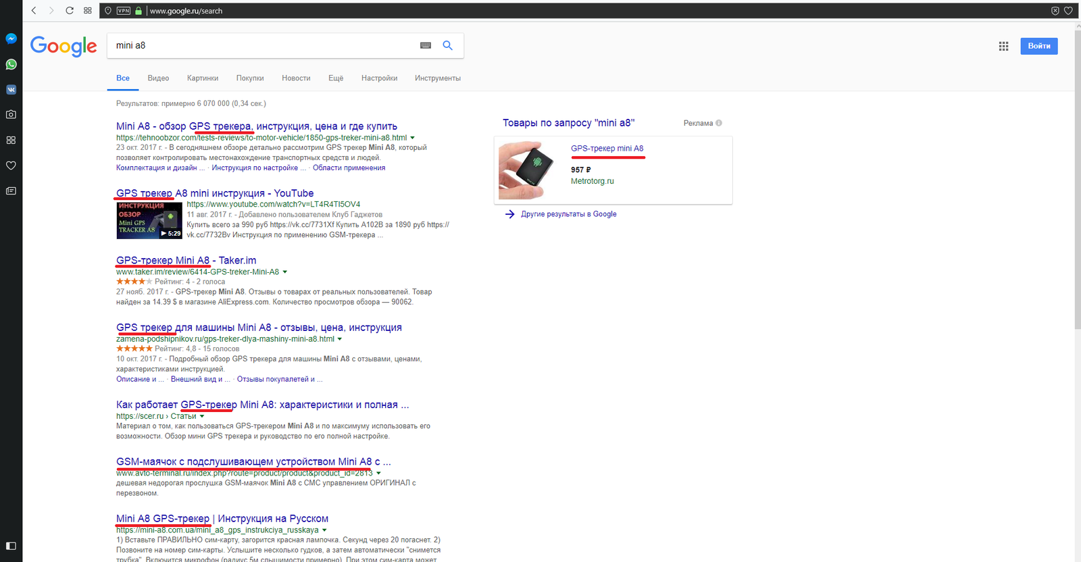
Task: Switch to the Видео tab
Action: 158,78
